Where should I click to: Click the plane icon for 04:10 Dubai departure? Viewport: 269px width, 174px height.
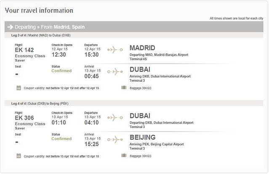[x=112, y=118]
